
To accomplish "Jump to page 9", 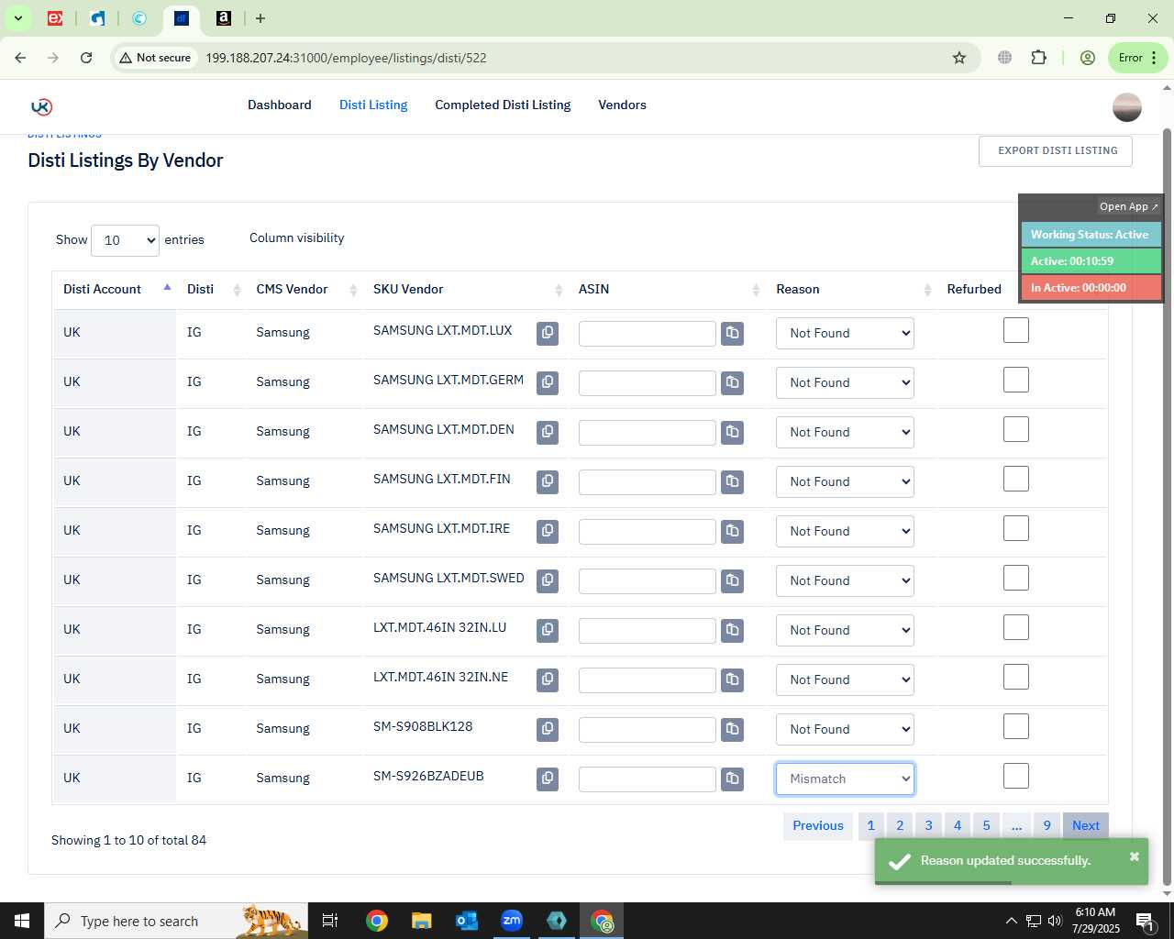I will pos(1047,825).
